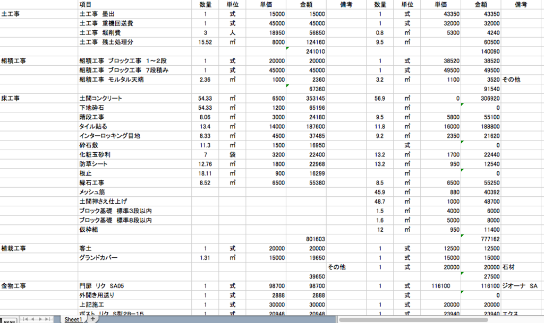Select the quantity cell 1.31
The width and height of the screenshot is (544, 323).
coord(205,258)
